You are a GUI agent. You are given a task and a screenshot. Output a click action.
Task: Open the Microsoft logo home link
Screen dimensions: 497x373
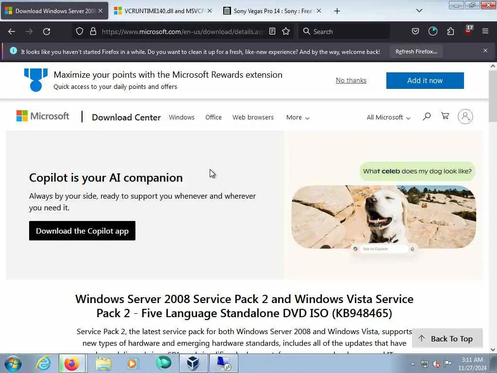43,116
